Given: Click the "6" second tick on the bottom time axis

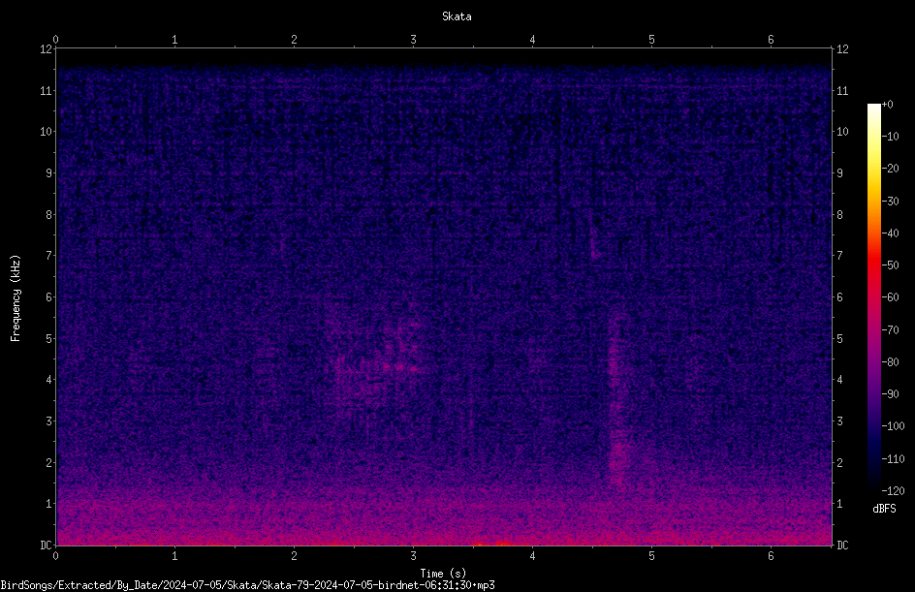Looking at the screenshot, I should click(771, 556).
